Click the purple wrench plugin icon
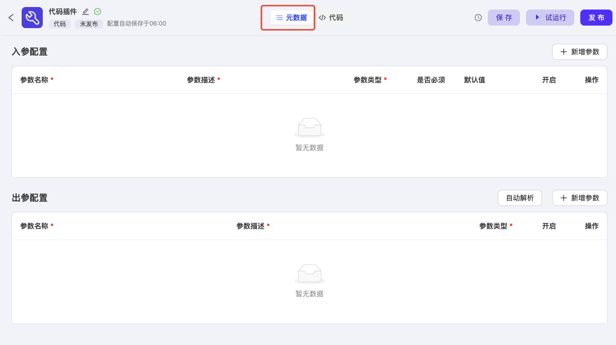 point(32,18)
